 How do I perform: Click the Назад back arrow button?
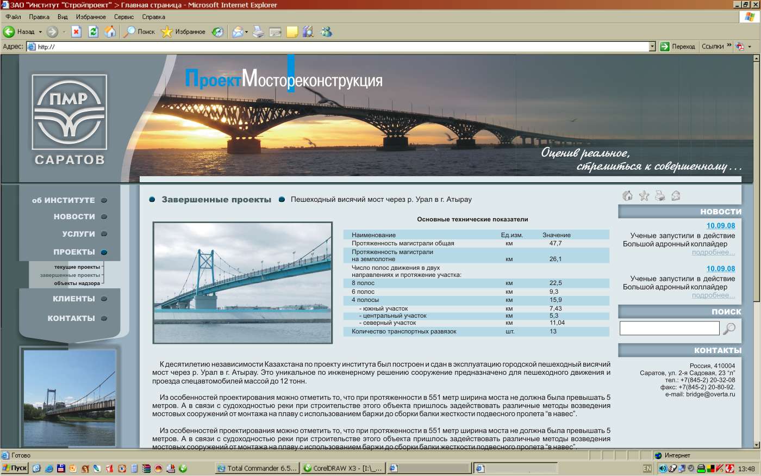tap(20, 32)
